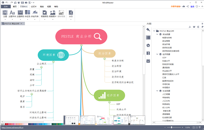Image resolution: width=204 pixels, height=130 pixels.
Task: Collapse the 经济因素 branch on canvas
Action: point(109,102)
